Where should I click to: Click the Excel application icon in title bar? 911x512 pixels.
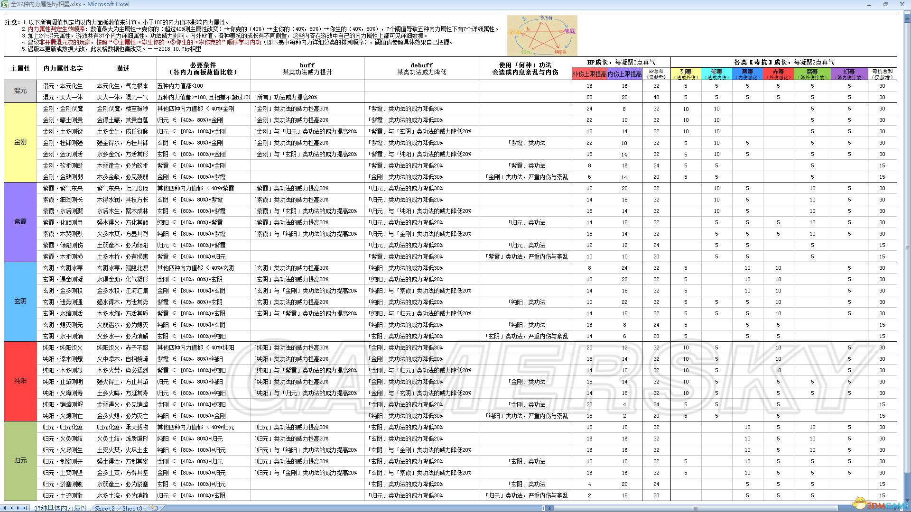click(x=5, y=4)
